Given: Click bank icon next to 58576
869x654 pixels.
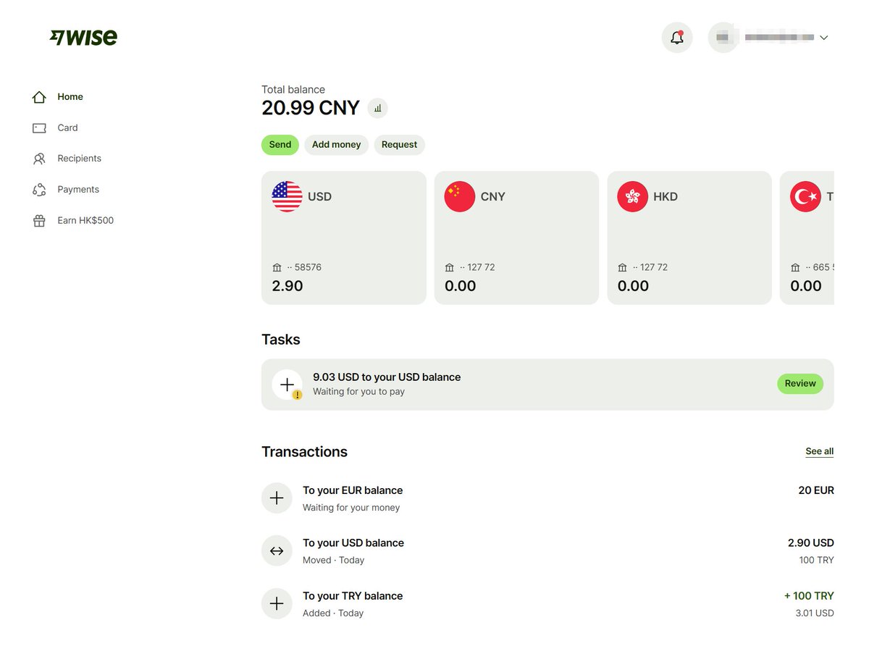Looking at the screenshot, I should point(277,267).
